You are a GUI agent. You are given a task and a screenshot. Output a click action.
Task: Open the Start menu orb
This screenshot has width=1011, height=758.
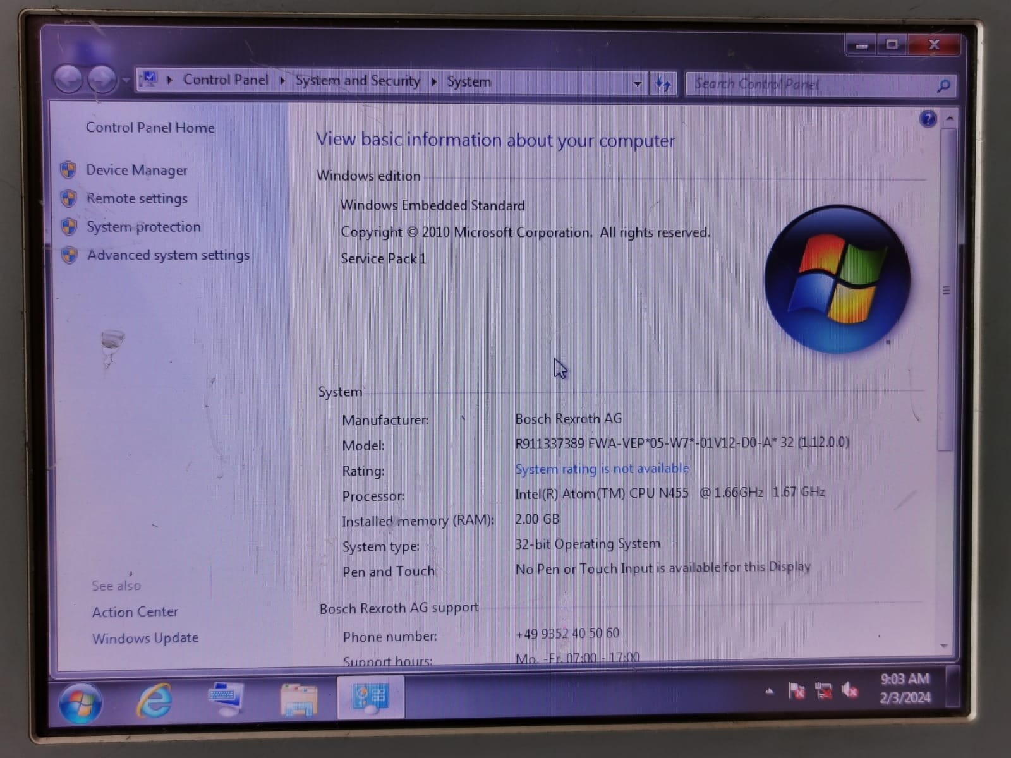pos(80,702)
